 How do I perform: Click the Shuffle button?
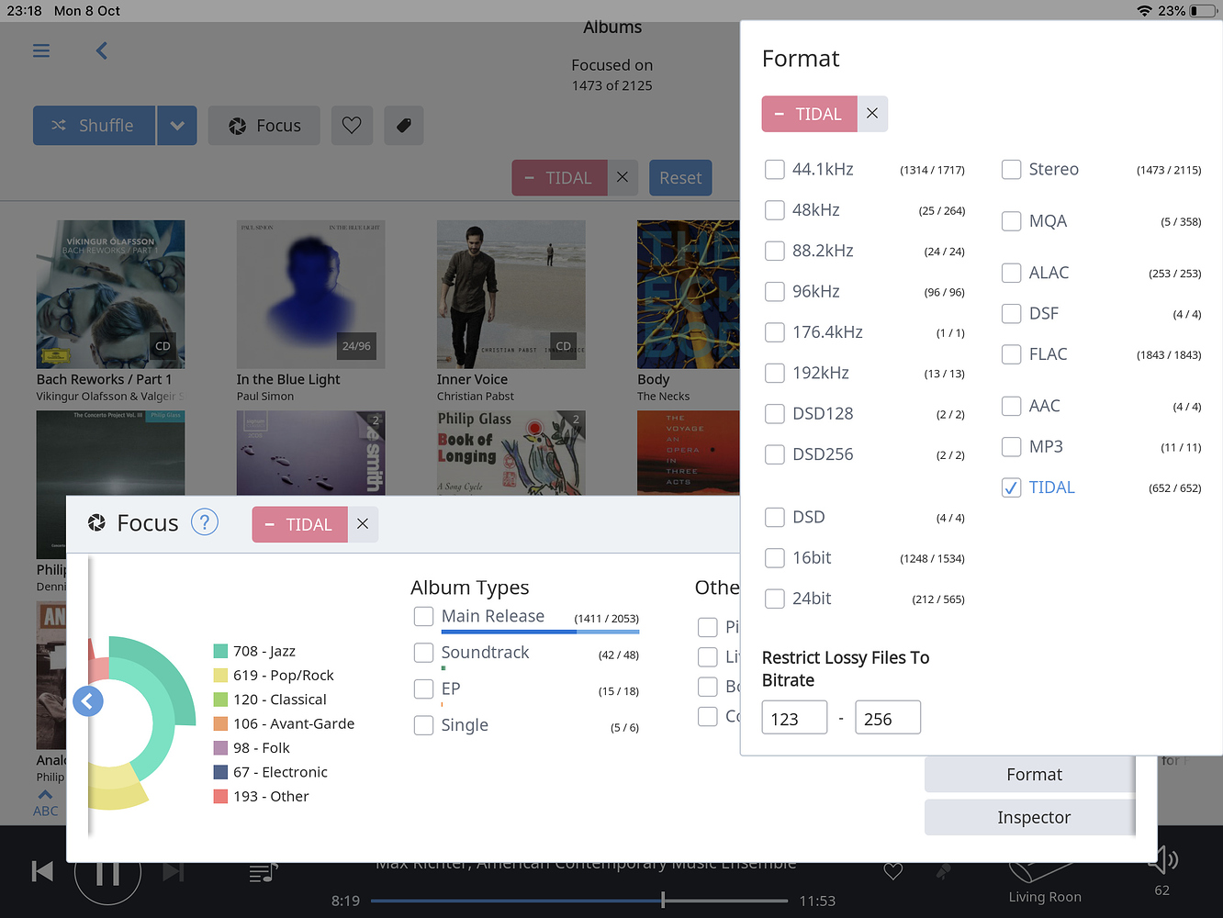(x=94, y=126)
